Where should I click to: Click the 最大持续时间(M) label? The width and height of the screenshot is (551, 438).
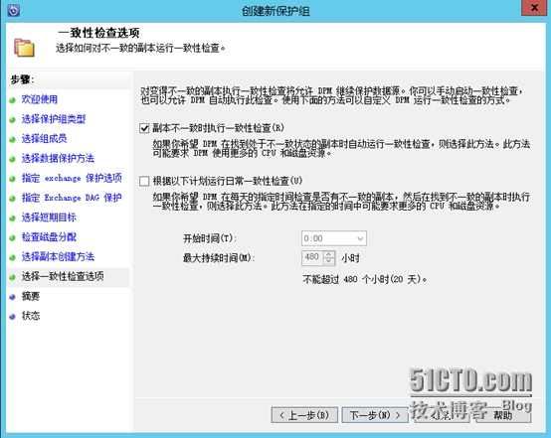pos(219,258)
